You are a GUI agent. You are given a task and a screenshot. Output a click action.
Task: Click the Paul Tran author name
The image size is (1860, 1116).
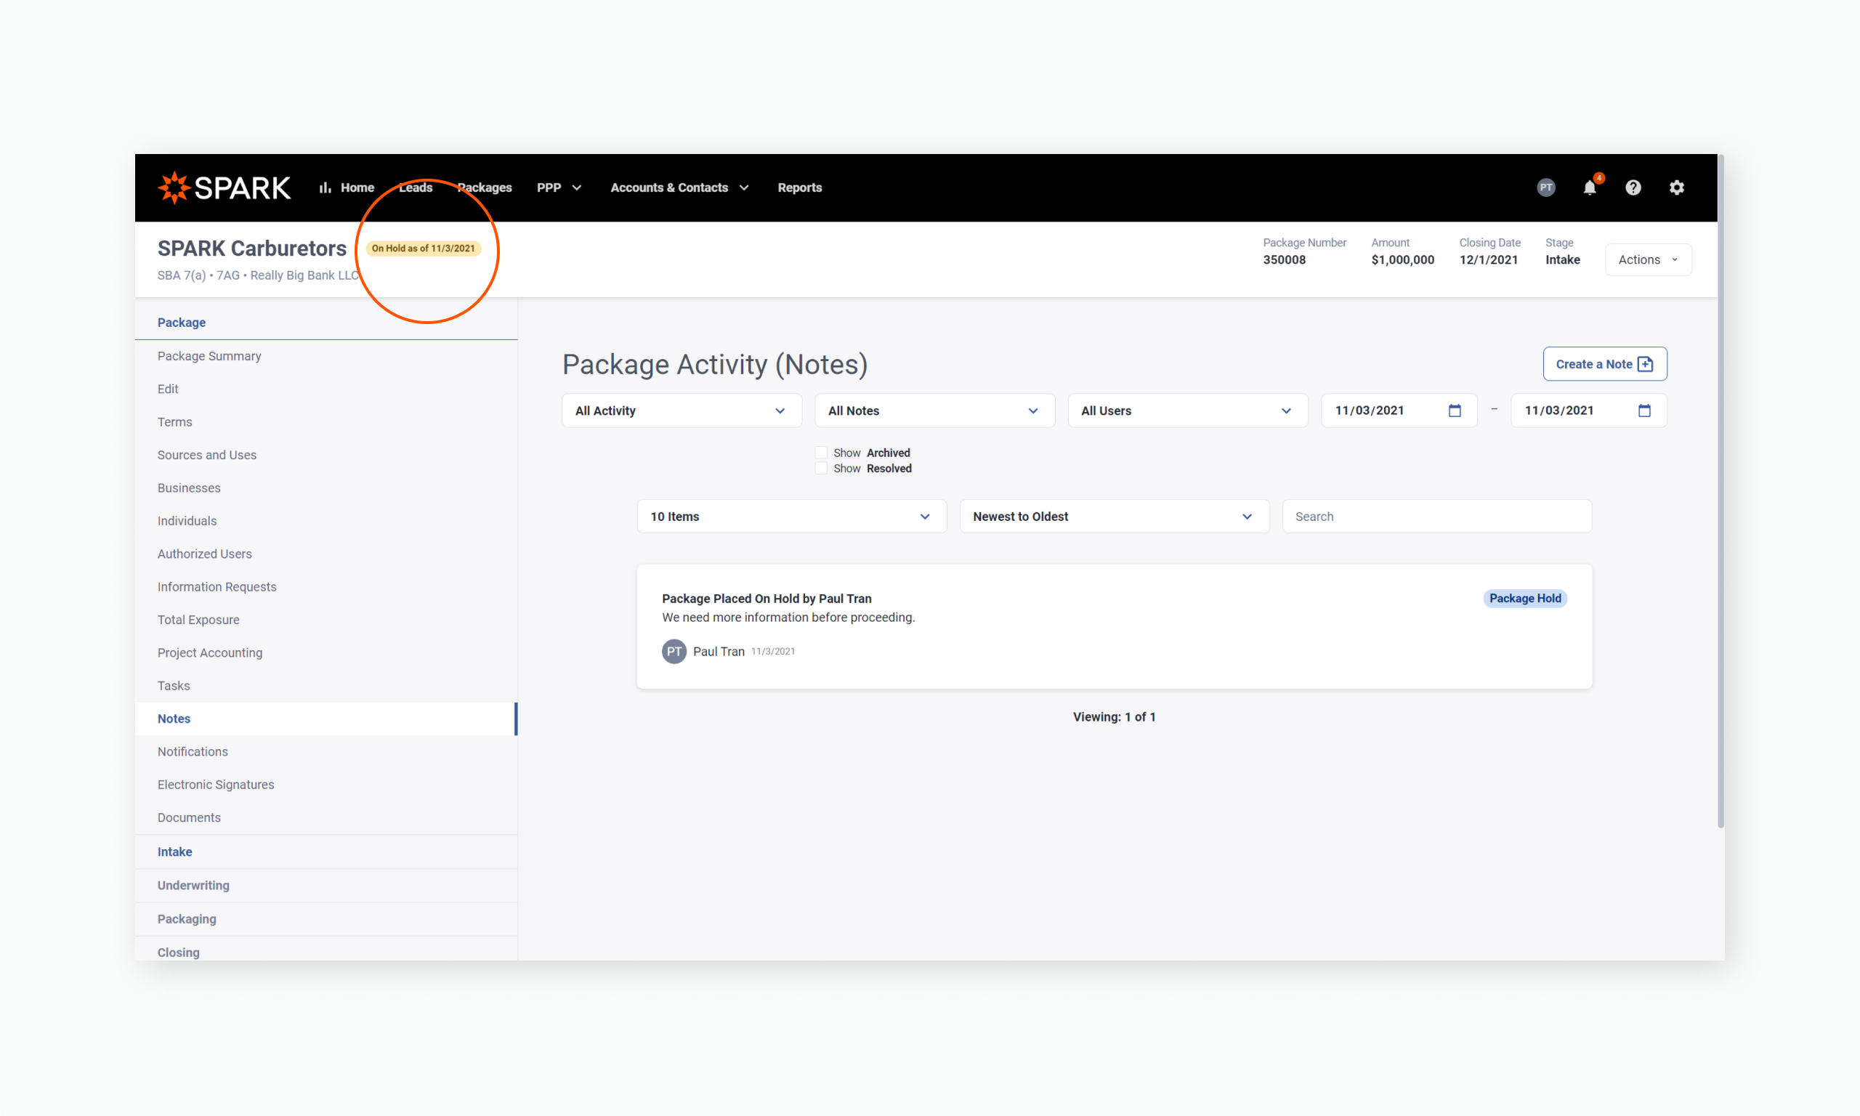click(718, 651)
